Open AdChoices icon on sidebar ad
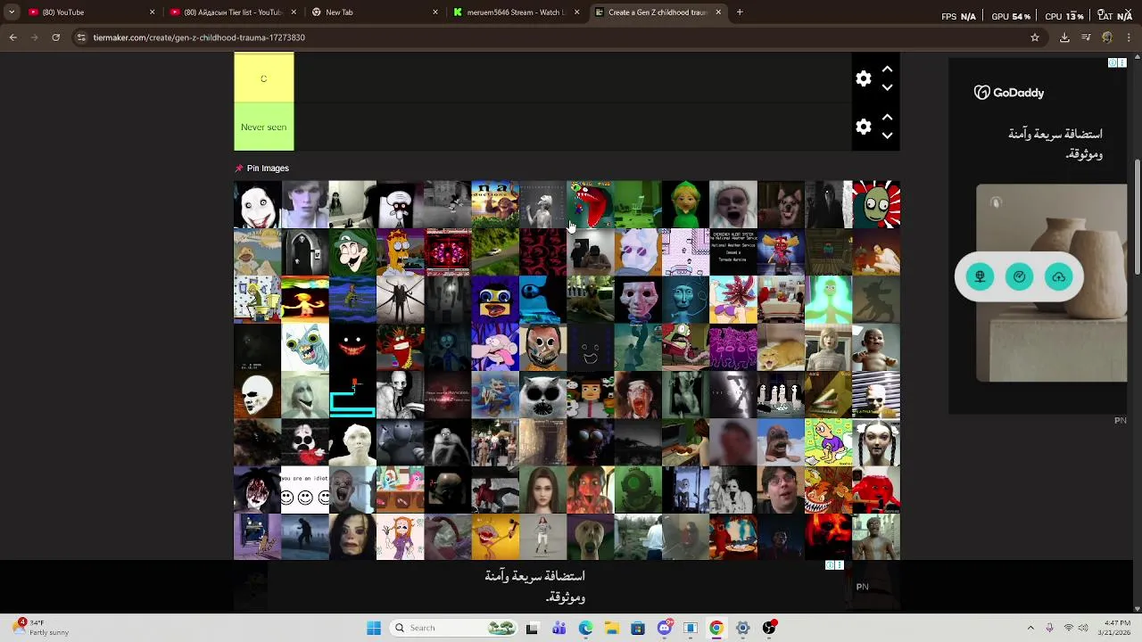This screenshot has height=642, width=1142. (x=1113, y=62)
